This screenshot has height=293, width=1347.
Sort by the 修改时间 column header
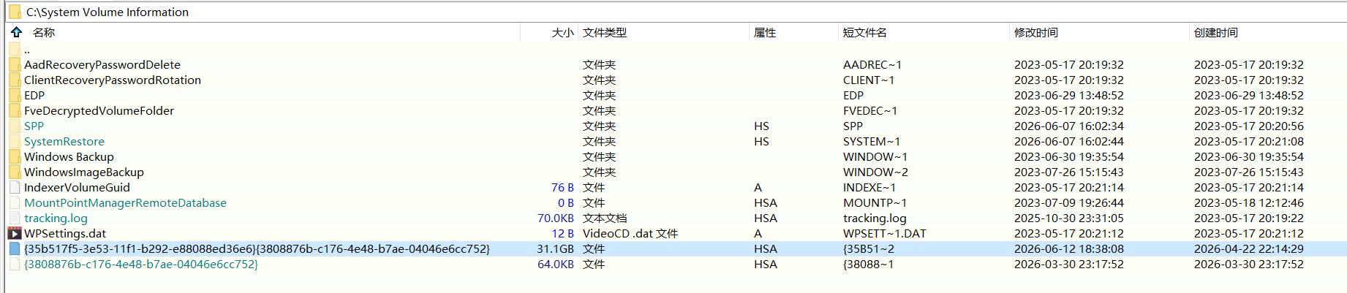click(x=1036, y=32)
